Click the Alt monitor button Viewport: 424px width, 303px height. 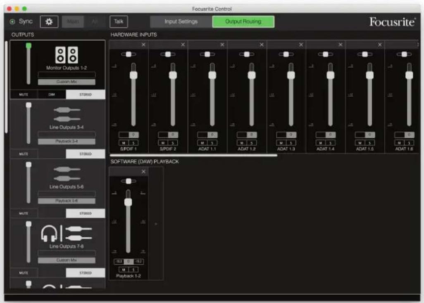pos(94,21)
